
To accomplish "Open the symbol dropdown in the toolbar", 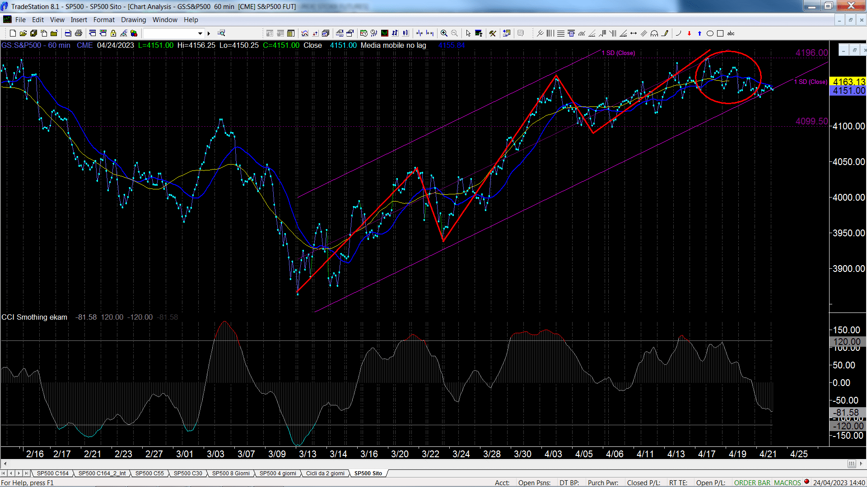I will [200, 33].
